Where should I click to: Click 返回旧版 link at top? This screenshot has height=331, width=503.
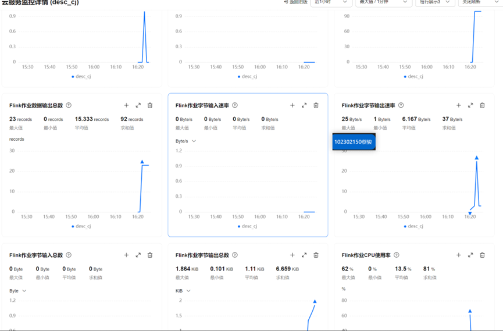click(296, 2)
